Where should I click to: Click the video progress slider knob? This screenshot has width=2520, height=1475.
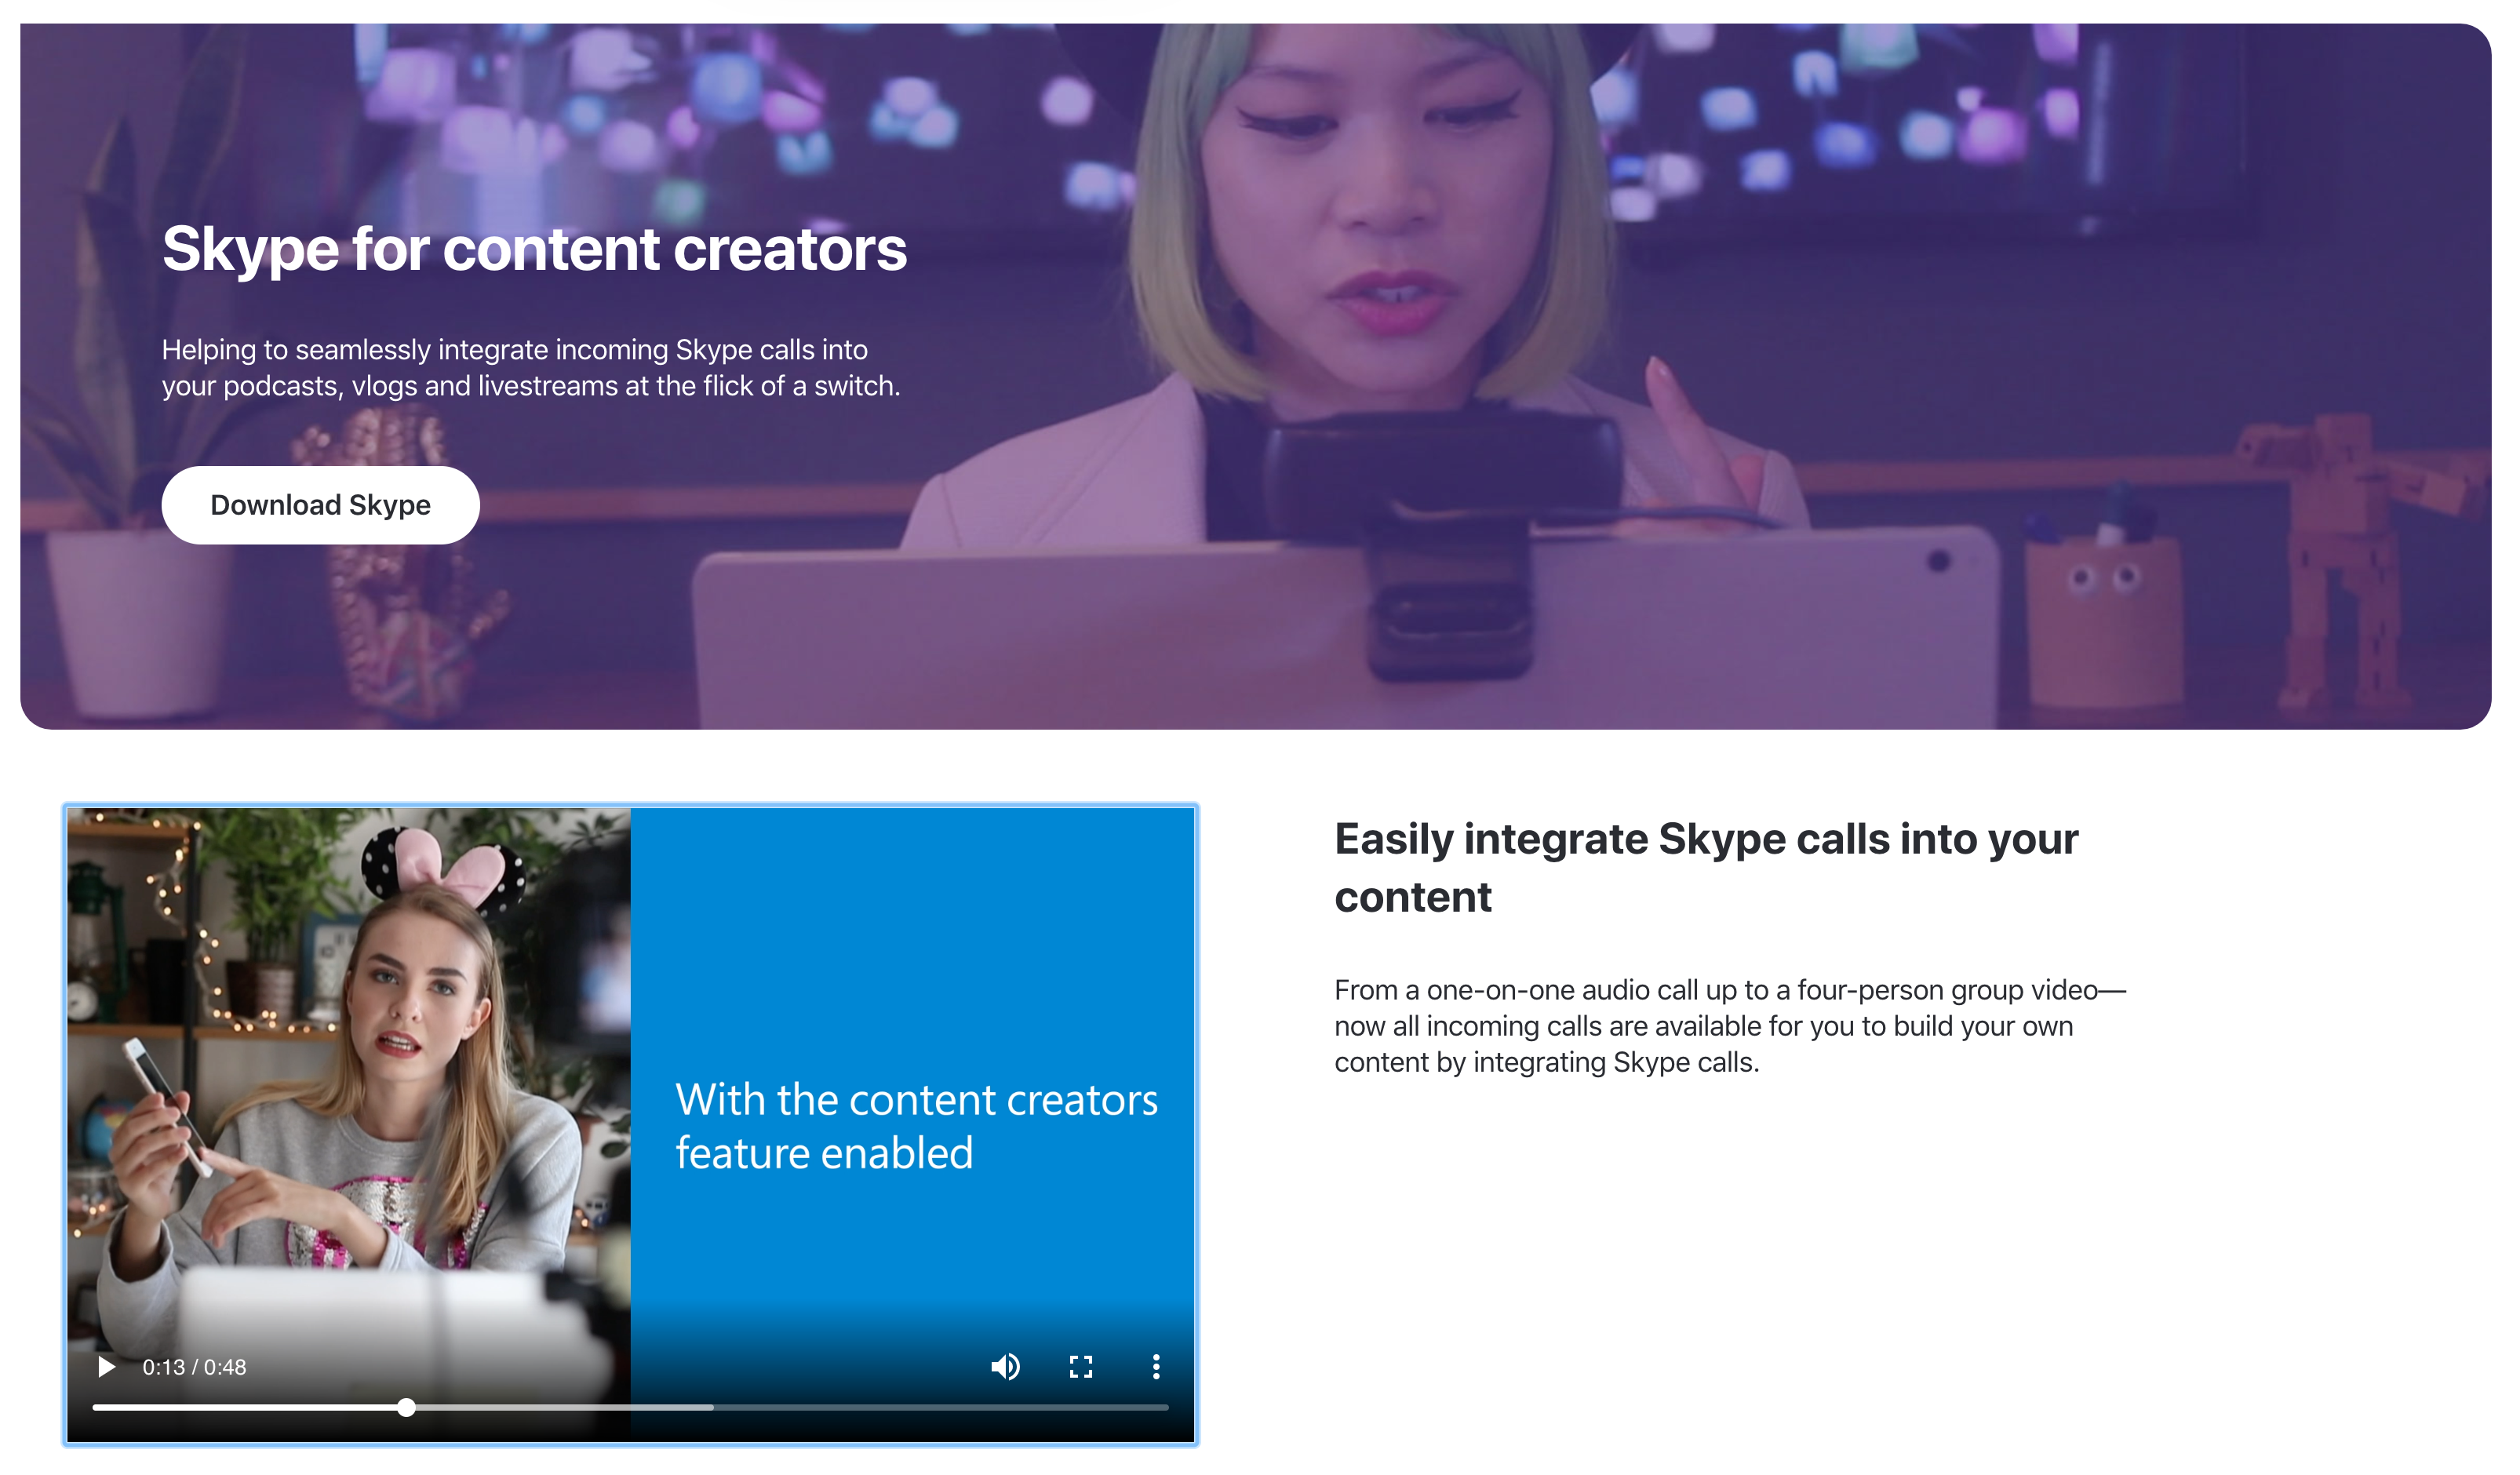point(406,1408)
